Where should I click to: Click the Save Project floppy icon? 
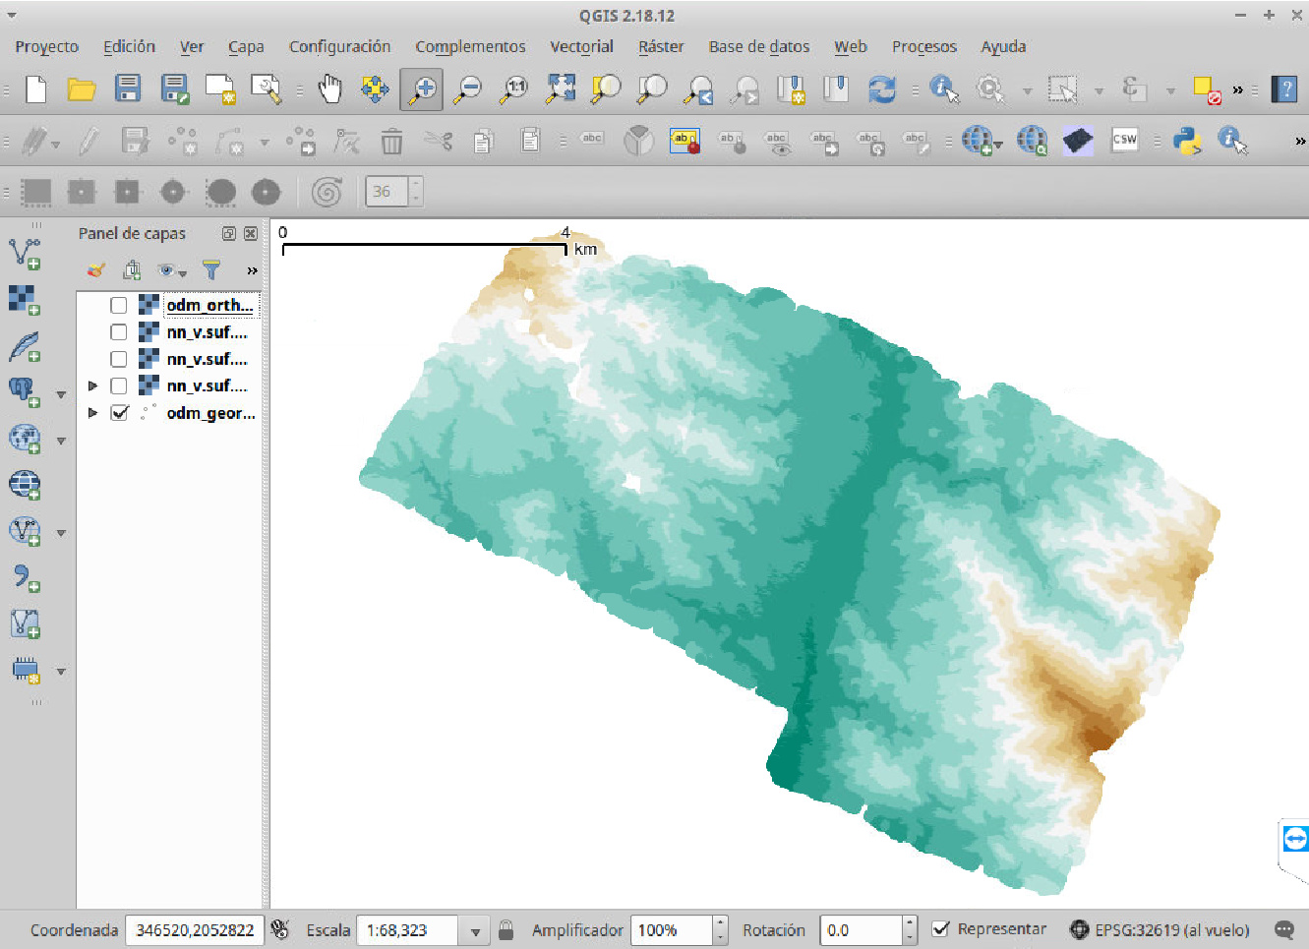click(x=128, y=89)
